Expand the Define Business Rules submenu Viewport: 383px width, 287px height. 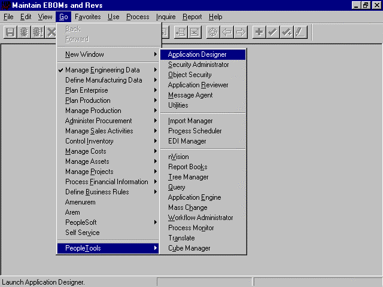[x=108, y=192]
